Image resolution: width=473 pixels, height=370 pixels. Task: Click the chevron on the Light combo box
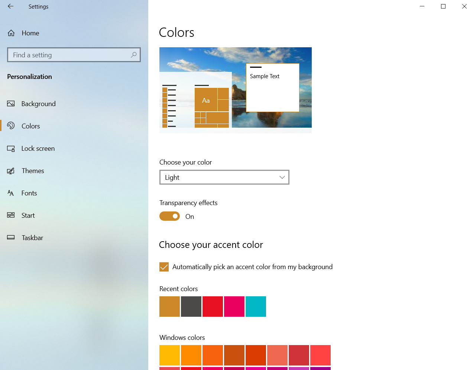tap(282, 177)
